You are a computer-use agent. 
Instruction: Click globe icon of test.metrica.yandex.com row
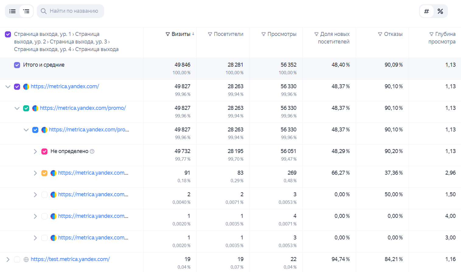coord(26,260)
